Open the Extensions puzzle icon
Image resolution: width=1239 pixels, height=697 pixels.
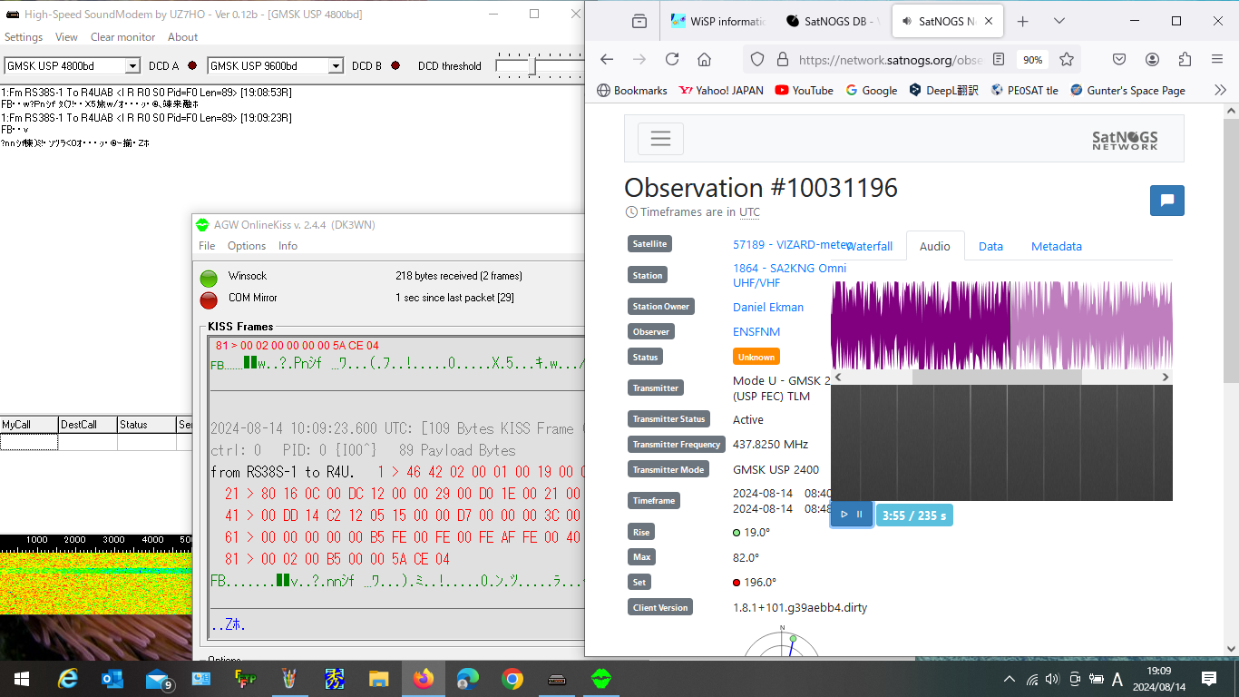pos(1185,59)
